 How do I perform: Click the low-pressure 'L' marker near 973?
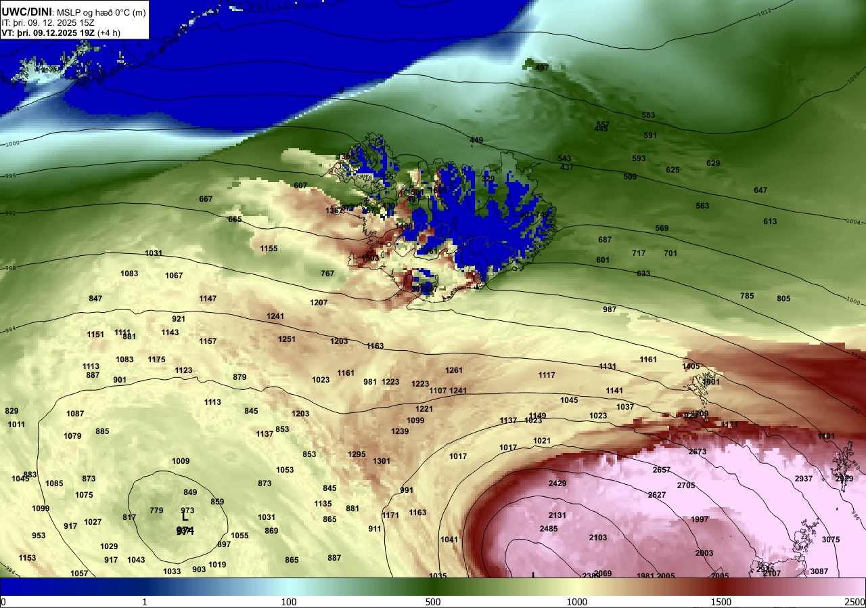point(185,517)
